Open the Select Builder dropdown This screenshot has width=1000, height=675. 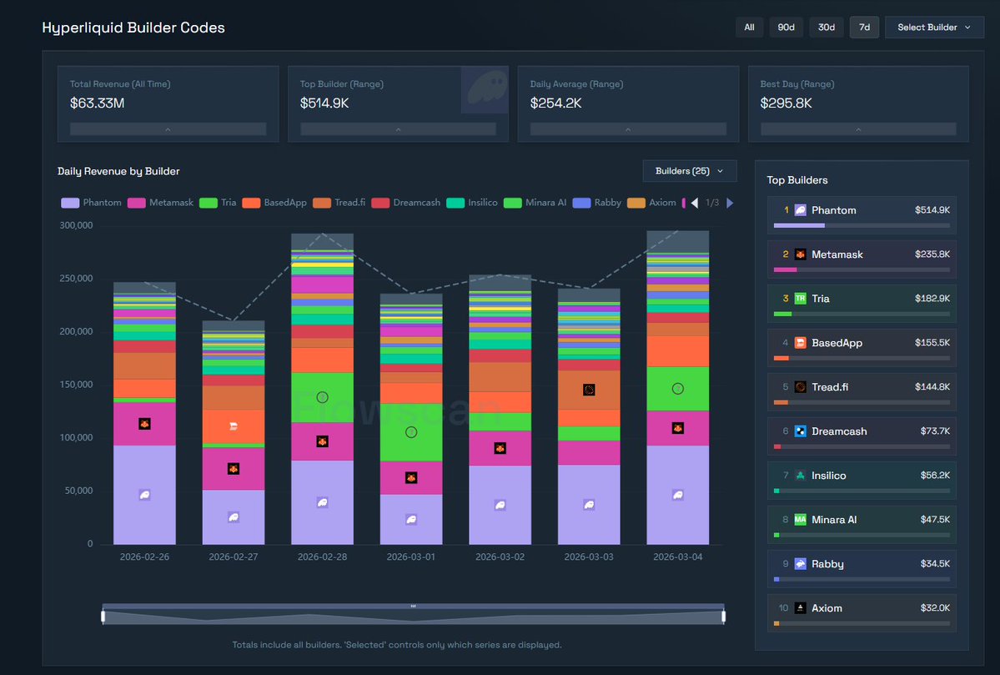(x=933, y=28)
